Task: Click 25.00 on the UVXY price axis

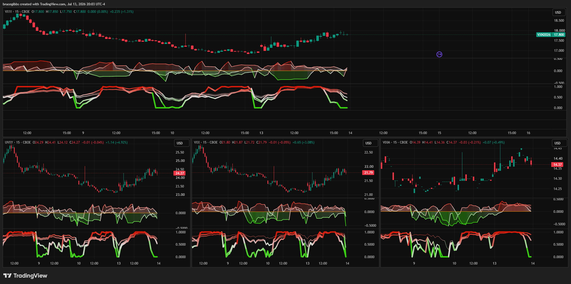Action: click(x=180, y=161)
